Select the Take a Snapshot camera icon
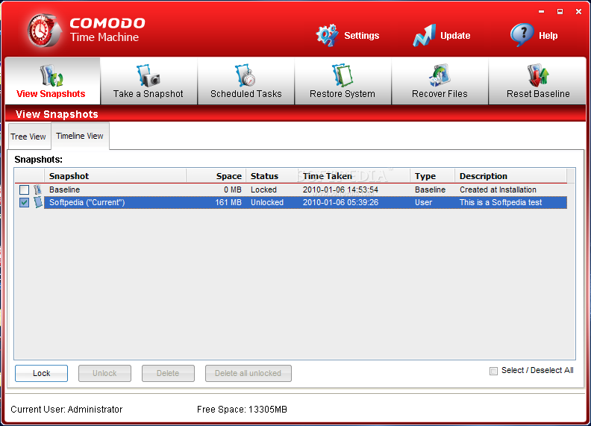Viewport: 591px width, 426px height. click(148, 76)
